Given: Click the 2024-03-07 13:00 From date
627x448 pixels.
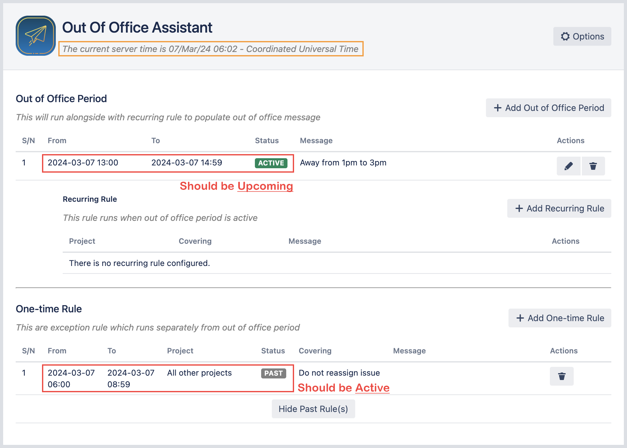Looking at the screenshot, I should (x=83, y=163).
